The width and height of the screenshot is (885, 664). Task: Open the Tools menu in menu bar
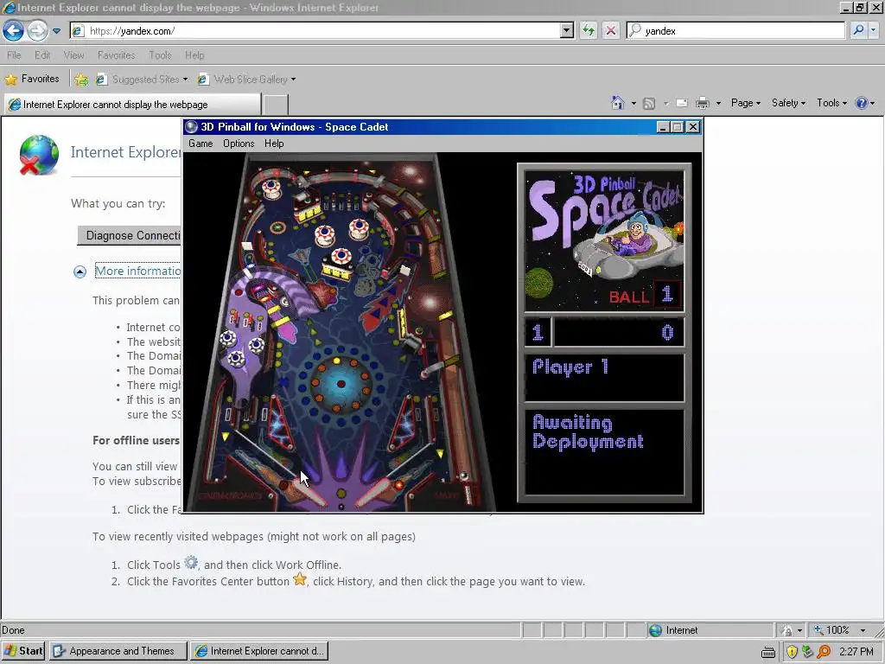coord(160,55)
